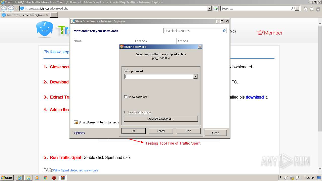This screenshot has width=322, height=181.
Task: Click the IE Search box
Action: coord(256,8)
